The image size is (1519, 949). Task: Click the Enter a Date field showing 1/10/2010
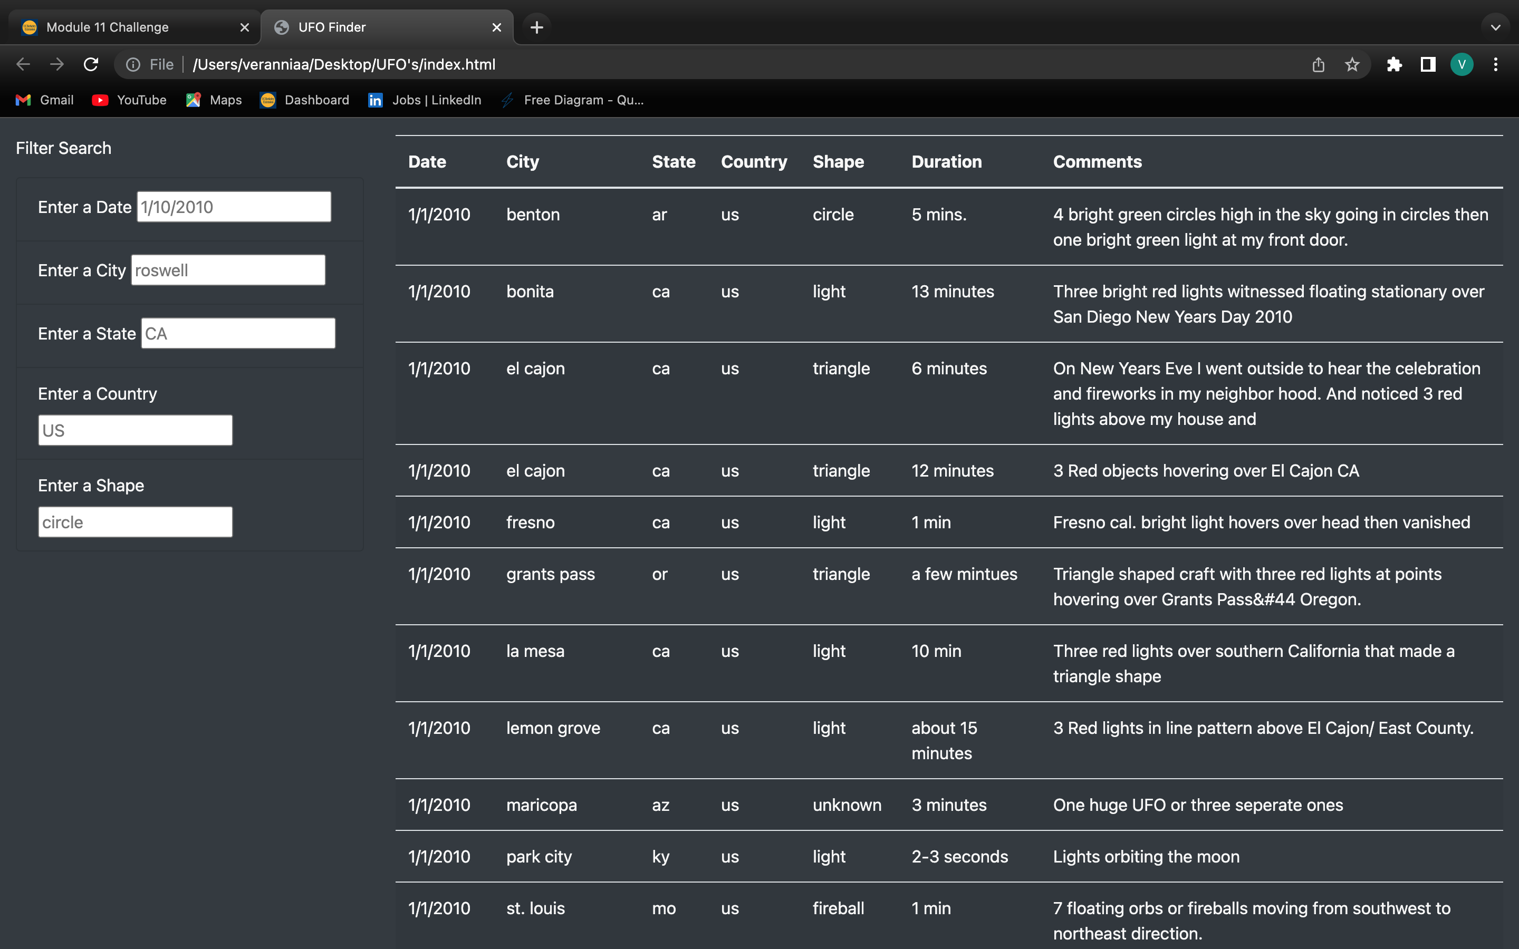click(x=233, y=207)
